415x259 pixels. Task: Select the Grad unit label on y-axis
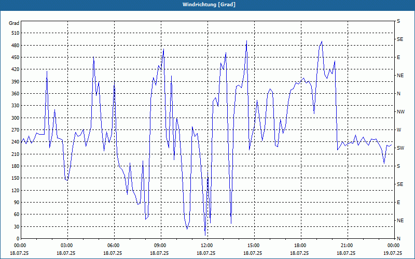coord(14,23)
